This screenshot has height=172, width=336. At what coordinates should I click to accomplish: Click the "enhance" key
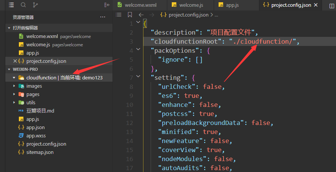176,105
